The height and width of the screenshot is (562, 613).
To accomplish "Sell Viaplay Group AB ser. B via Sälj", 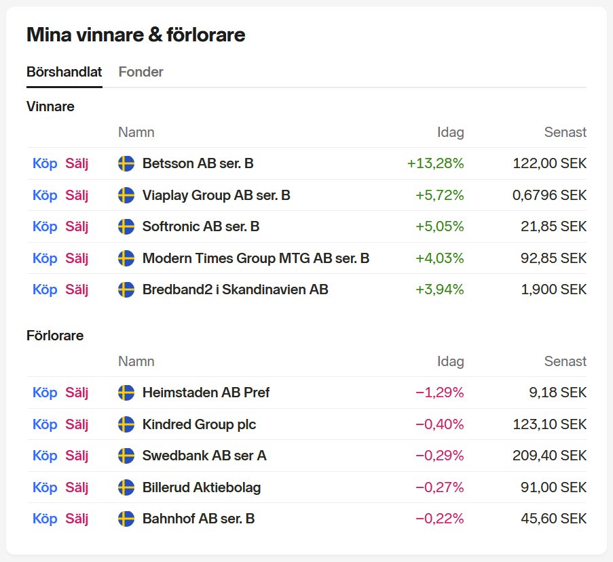I will click(x=77, y=195).
